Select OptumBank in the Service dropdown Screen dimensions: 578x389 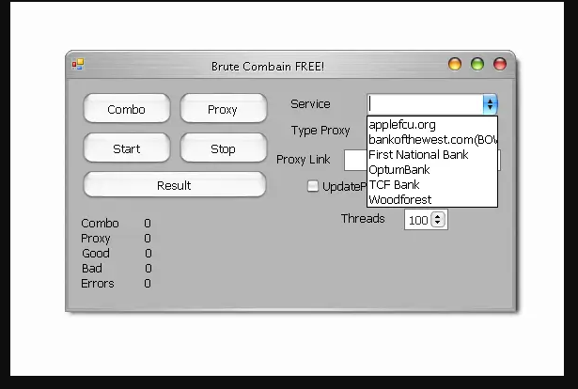click(x=432, y=170)
